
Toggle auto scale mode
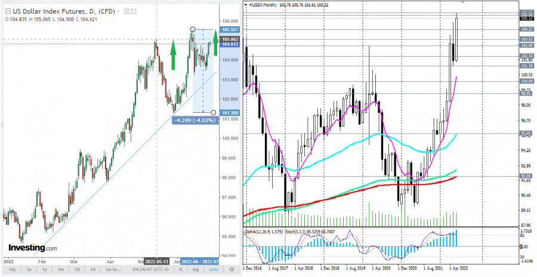(212, 269)
